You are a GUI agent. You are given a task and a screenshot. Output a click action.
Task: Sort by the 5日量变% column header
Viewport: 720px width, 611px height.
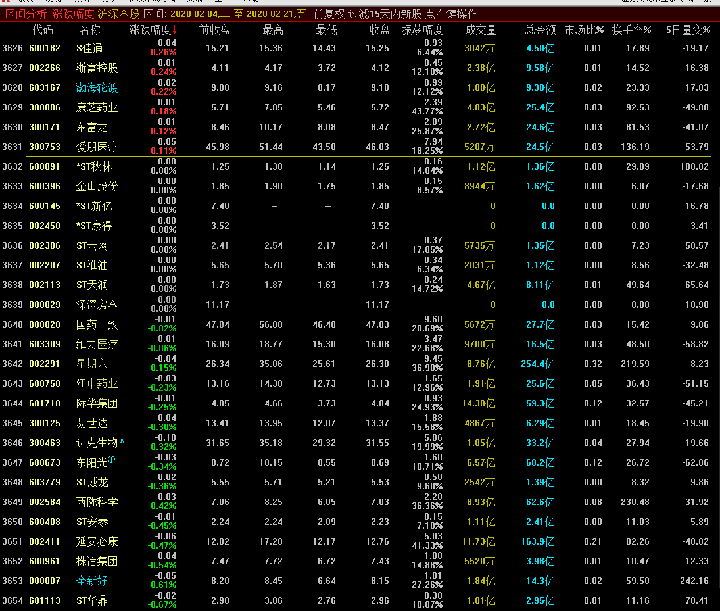[688, 30]
